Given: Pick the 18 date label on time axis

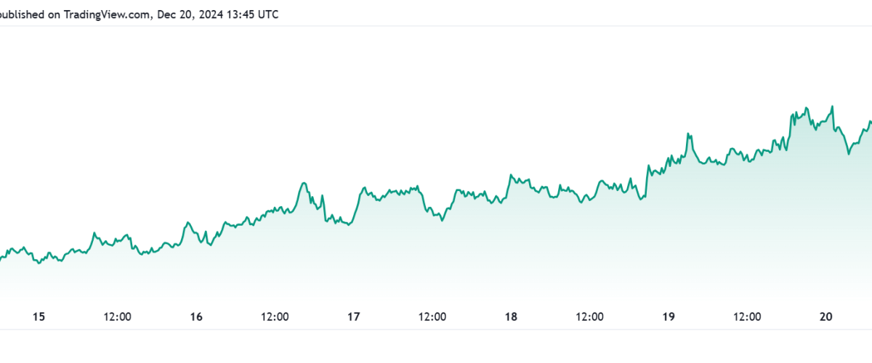Looking at the screenshot, I should 511,317.
